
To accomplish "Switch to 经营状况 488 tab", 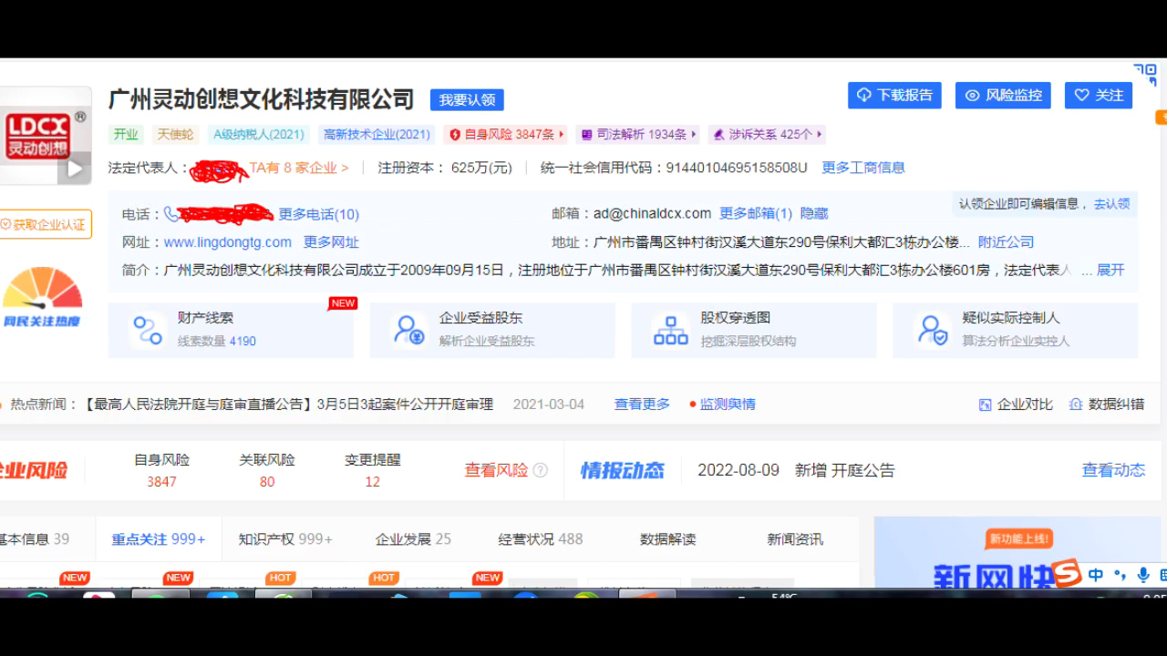I will [x=541, y=539].
